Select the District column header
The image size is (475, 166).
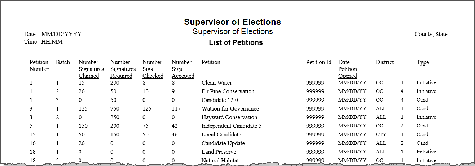[x=385, y=62]
